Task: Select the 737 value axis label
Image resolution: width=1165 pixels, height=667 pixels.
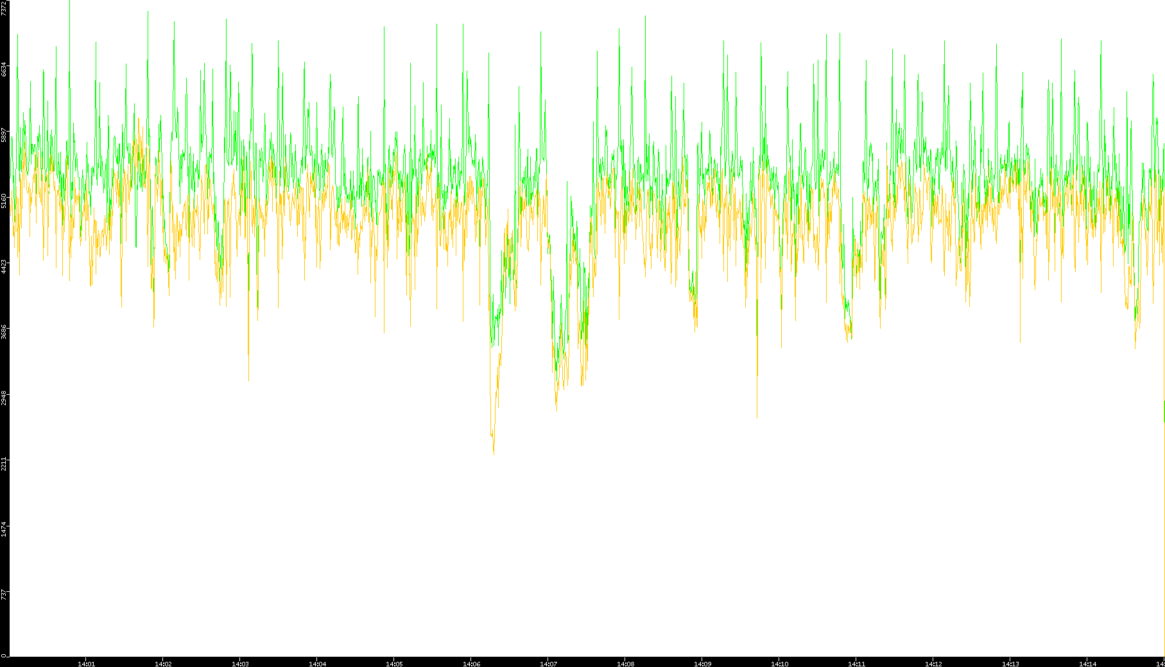Action: point(4,594)
